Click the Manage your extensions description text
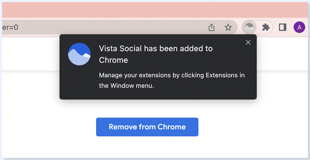310x160 pixels. point(172,81)
